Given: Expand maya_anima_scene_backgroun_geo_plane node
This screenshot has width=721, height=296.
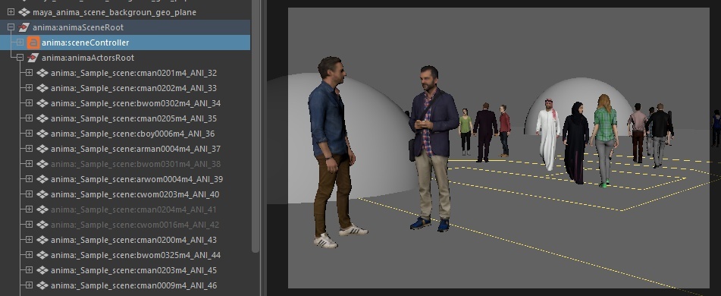Looking at the screenshot, I should tap(11, 12).
